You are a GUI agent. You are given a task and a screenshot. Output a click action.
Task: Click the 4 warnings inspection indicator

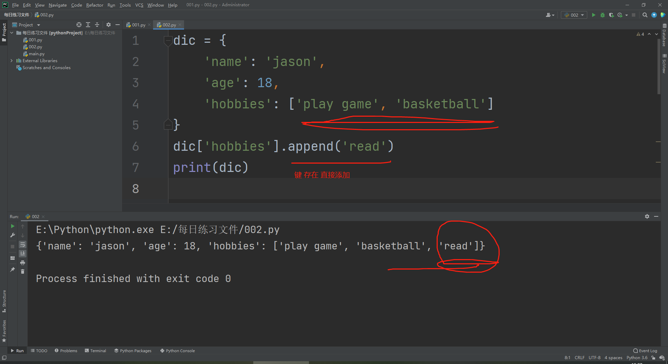pyautogui.click(x=640, y=34)
